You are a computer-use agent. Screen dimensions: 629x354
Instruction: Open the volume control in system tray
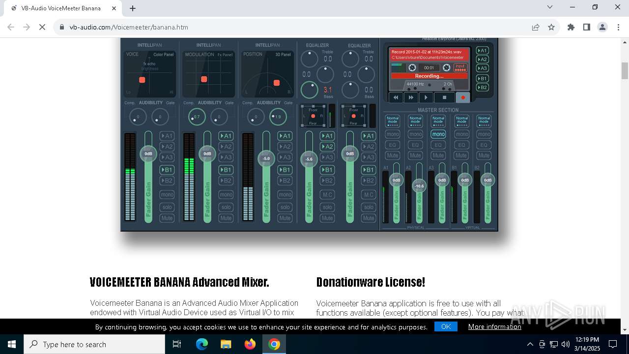point(566,344)
